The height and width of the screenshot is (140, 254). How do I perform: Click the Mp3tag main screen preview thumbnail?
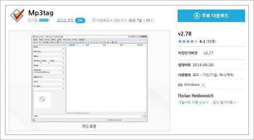click(x=89, y=79)
